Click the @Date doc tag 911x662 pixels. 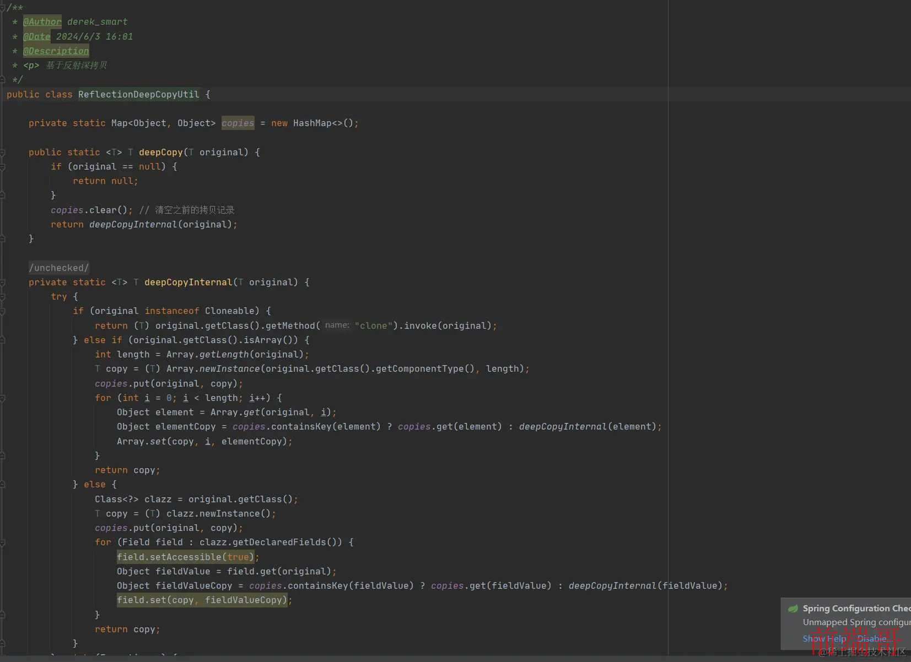(x=37, y=36)
